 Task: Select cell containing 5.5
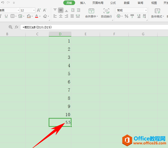60,122
